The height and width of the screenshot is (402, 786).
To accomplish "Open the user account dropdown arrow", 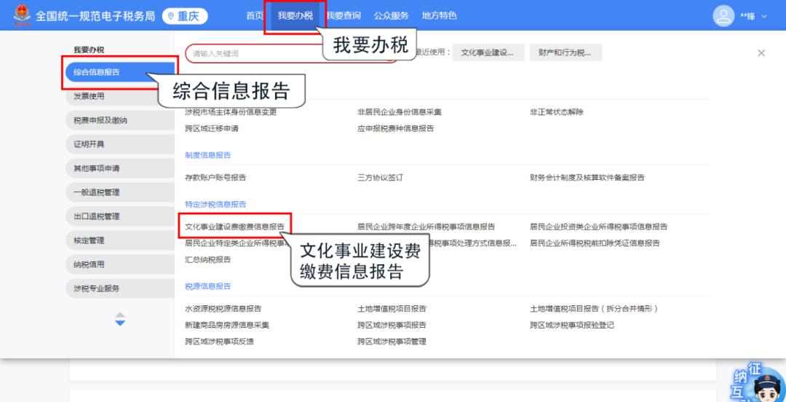I will tap(764, 16).
